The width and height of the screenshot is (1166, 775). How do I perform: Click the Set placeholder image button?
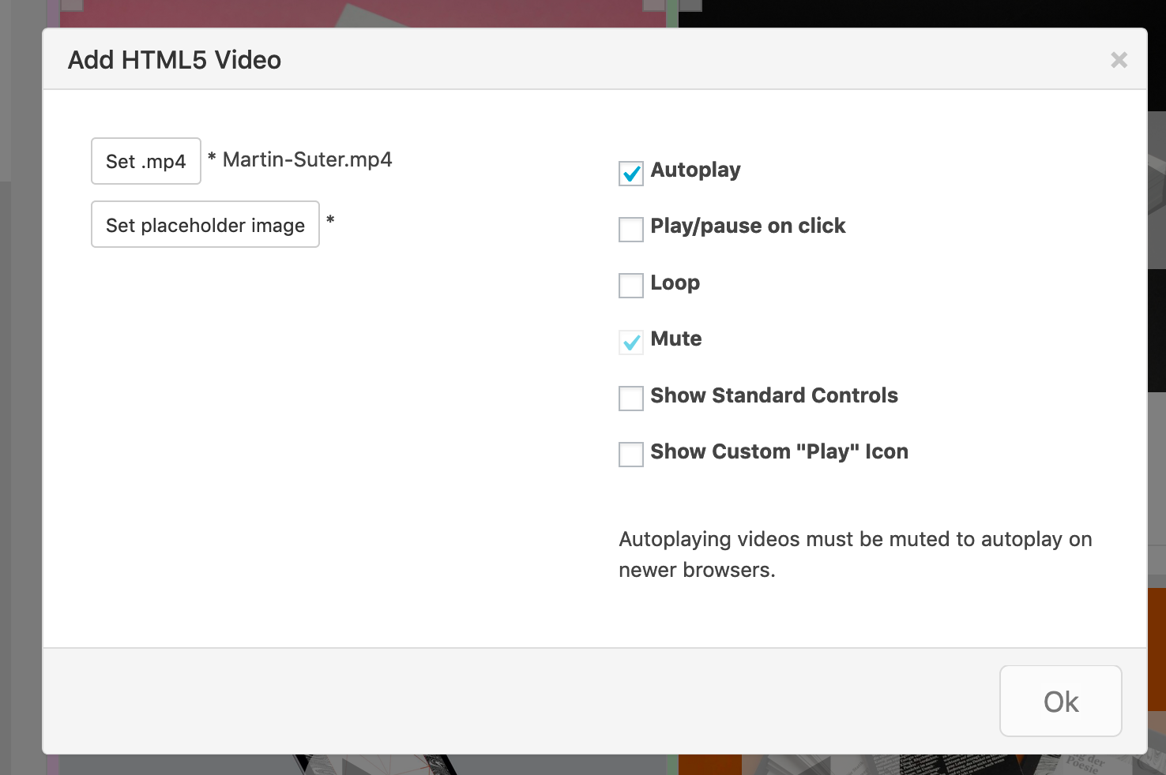205,225
